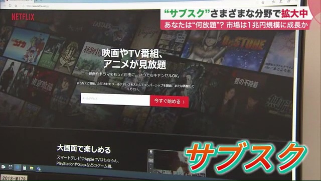Image resolution: width=321 pixels, height=181 pixels.
Task: Open the blue app icon after File Explorer
Action: [x=39, y=168]
